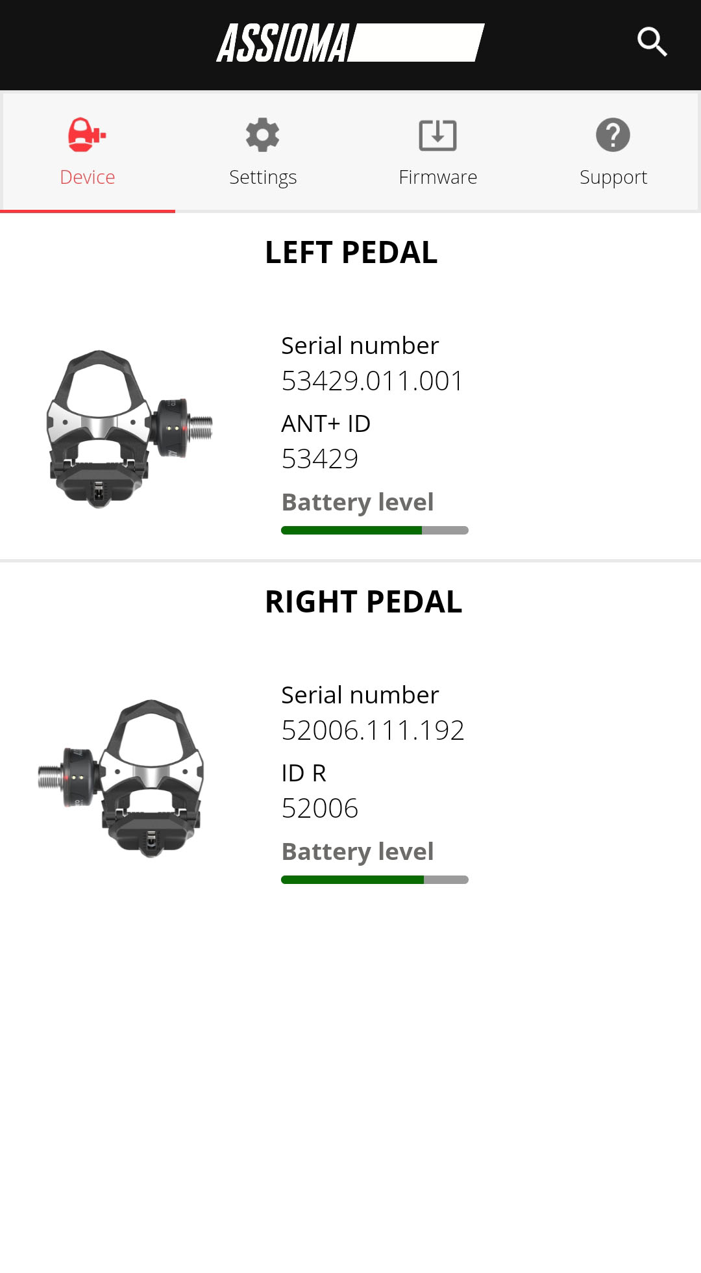Tap the LEFT PEDAL heading
The width and height of the screenshot is (701, 1273).
tap(351, 252)
